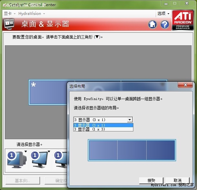Close the 选择布局 dialog
Viewport: 197px width, 190px height.
[186, 85]
